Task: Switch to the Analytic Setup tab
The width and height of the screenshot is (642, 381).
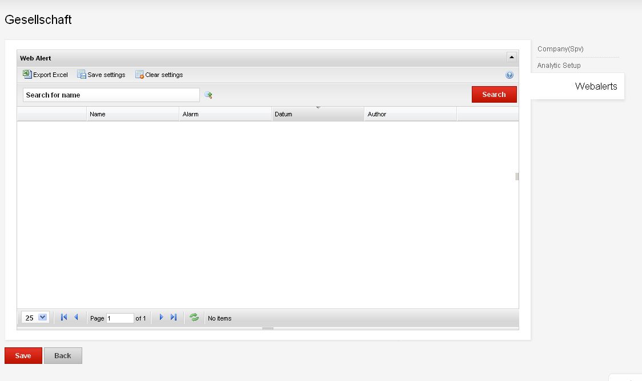Action: click(559, 66)
